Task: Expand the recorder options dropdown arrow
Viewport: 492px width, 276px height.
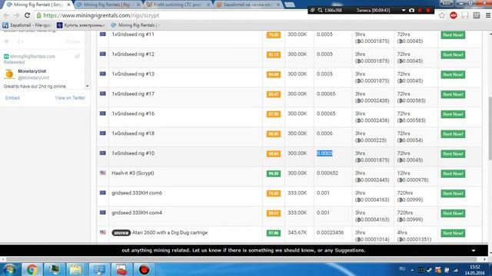Action: point(404,10)
